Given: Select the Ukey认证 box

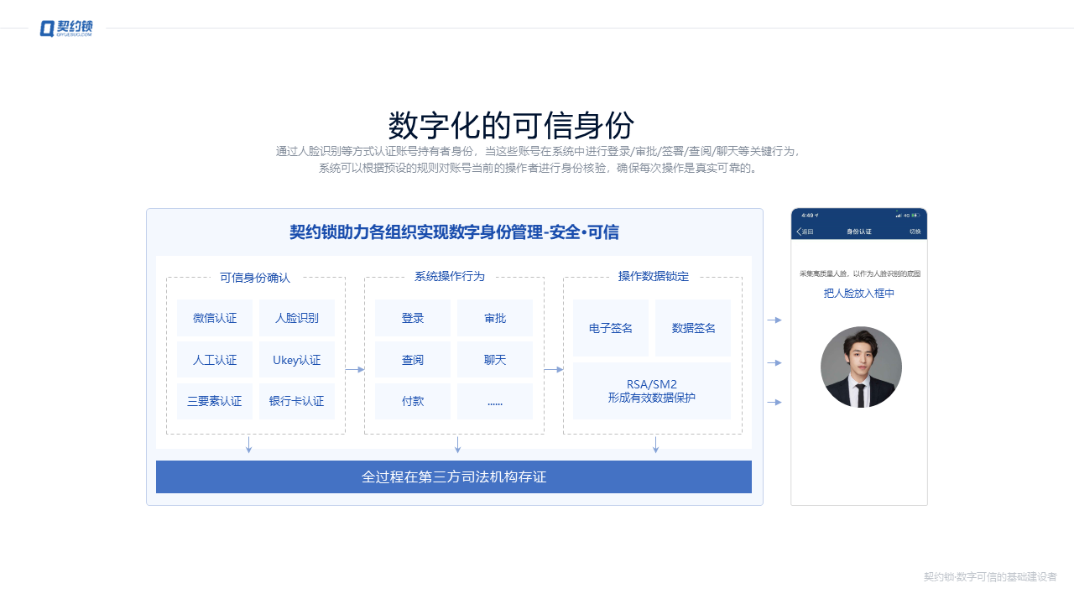Looking at the screenshot, I should pyautogui.click(x=297, y=360).
